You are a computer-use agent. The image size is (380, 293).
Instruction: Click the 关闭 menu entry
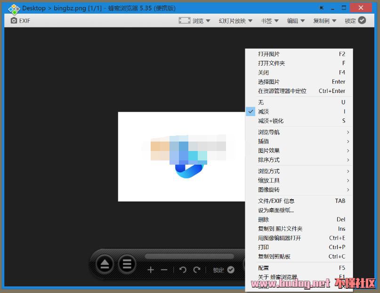tap(299, 72)
